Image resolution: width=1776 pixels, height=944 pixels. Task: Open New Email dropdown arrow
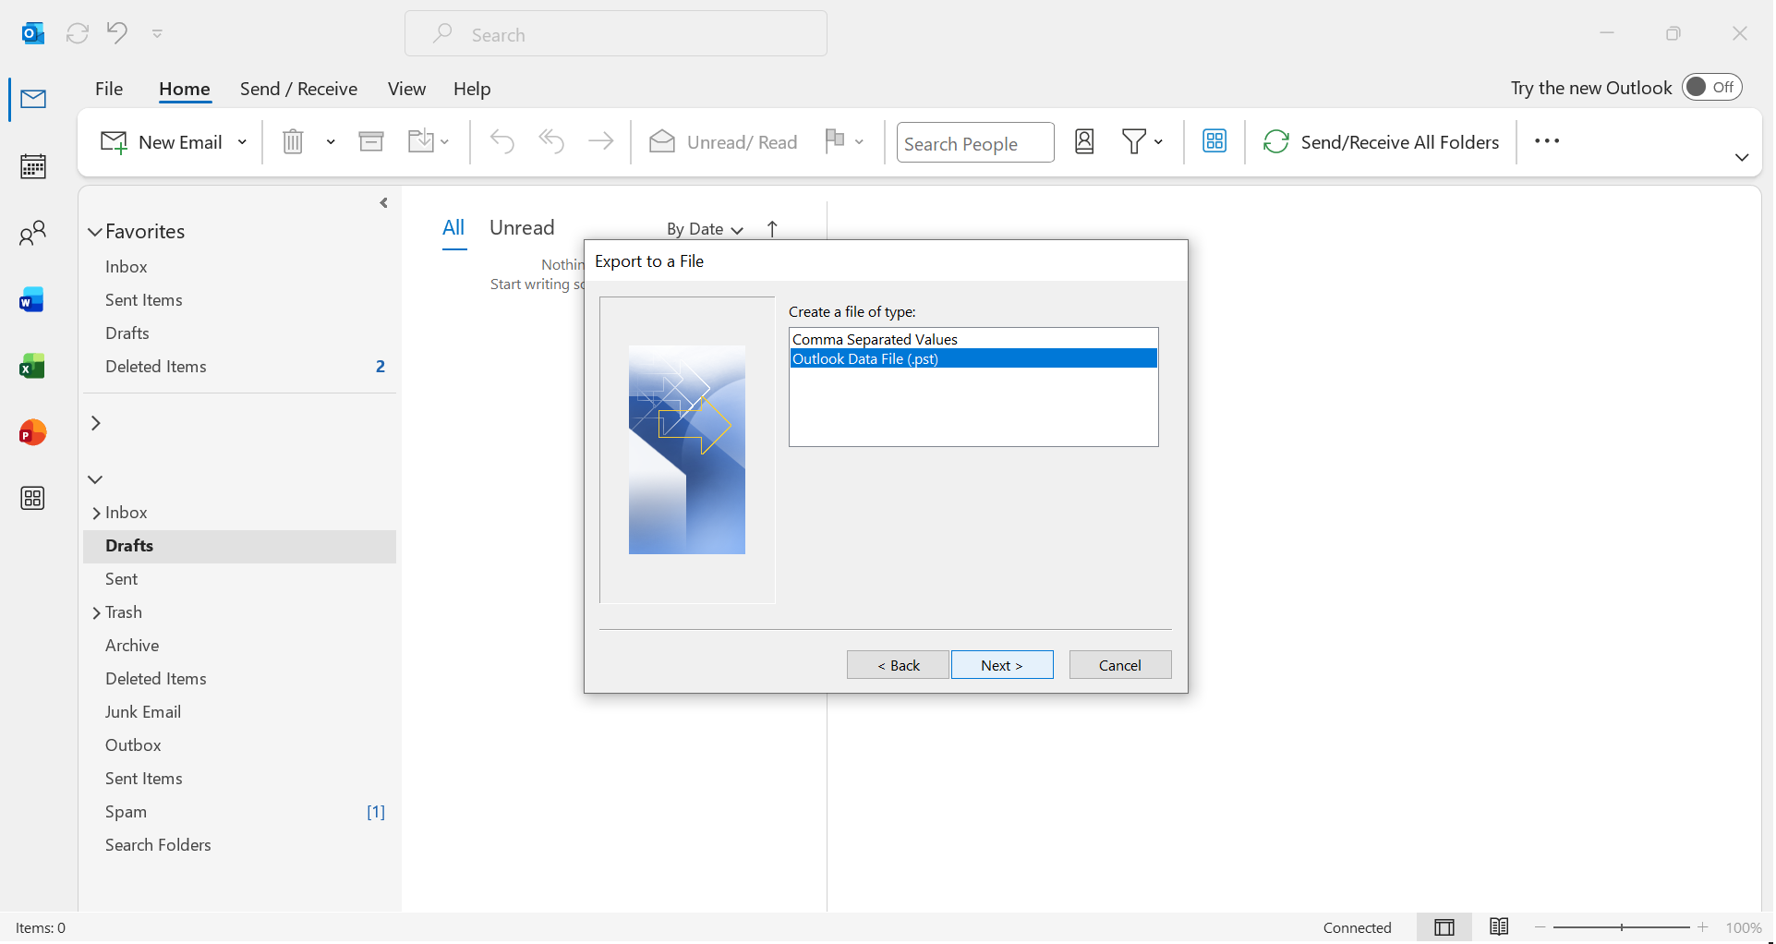(242, 142)
